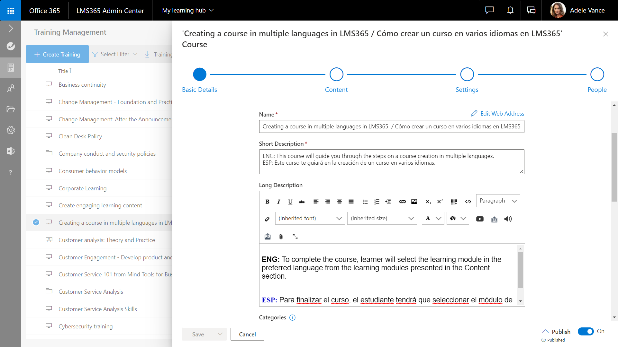Insert a table in the editor

[454, 202]
